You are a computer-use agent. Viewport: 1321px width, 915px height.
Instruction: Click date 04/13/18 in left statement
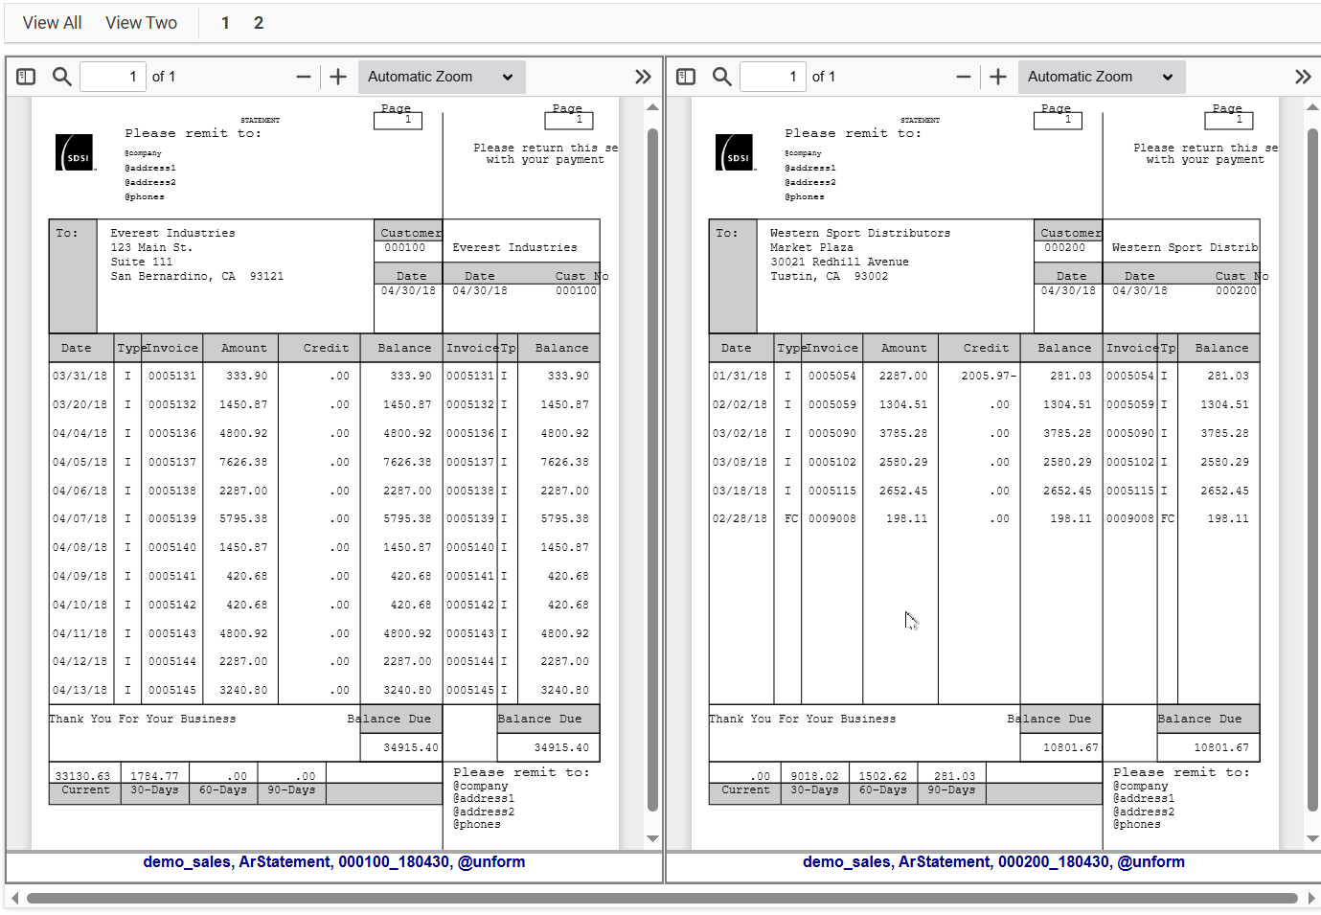coord(80,690)
